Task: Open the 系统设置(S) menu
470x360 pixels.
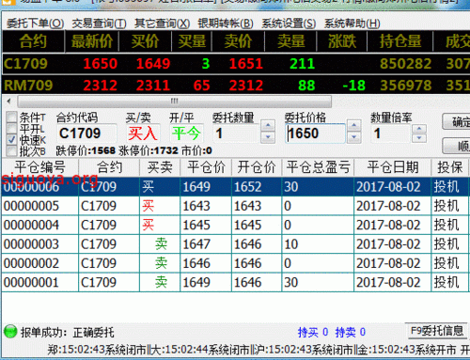Action: [x=289, y=23]
